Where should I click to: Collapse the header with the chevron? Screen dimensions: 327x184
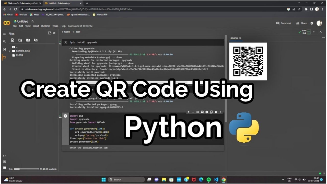coord(320,32)
